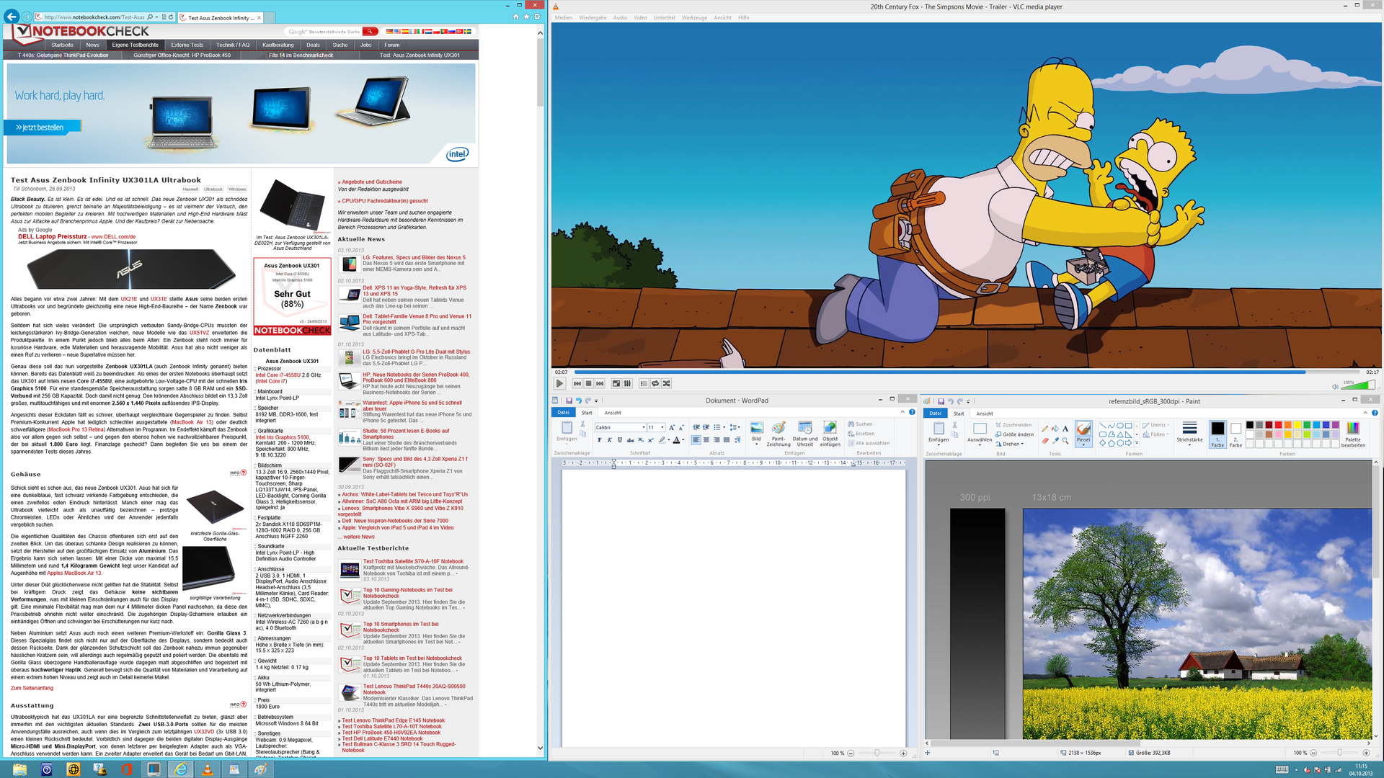1384x778 pixels.
Task: Open the Untertitel menu in VLC
Action: pyautogui.click(x=665, y=18)
